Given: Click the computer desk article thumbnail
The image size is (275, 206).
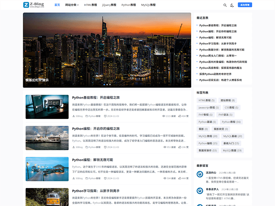Looking at the screenshot, I should pos(47,107).
